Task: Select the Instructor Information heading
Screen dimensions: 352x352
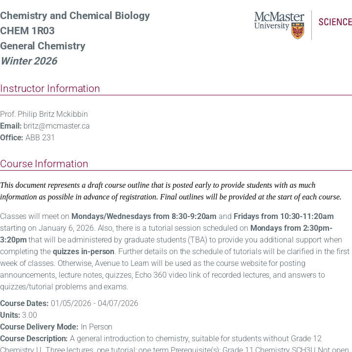Action: (50, 88)
